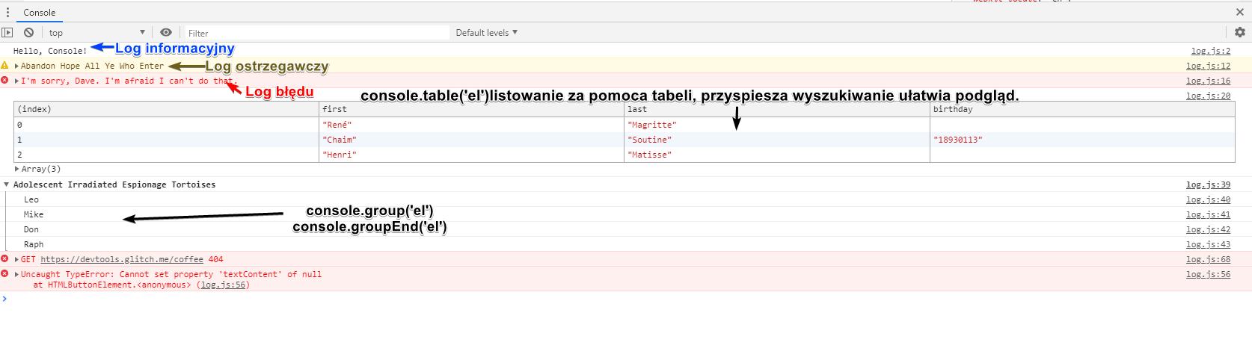Open console settings gear icon
The image size is (1252, 363).
pyautogui.click(x=1239, y=32)
